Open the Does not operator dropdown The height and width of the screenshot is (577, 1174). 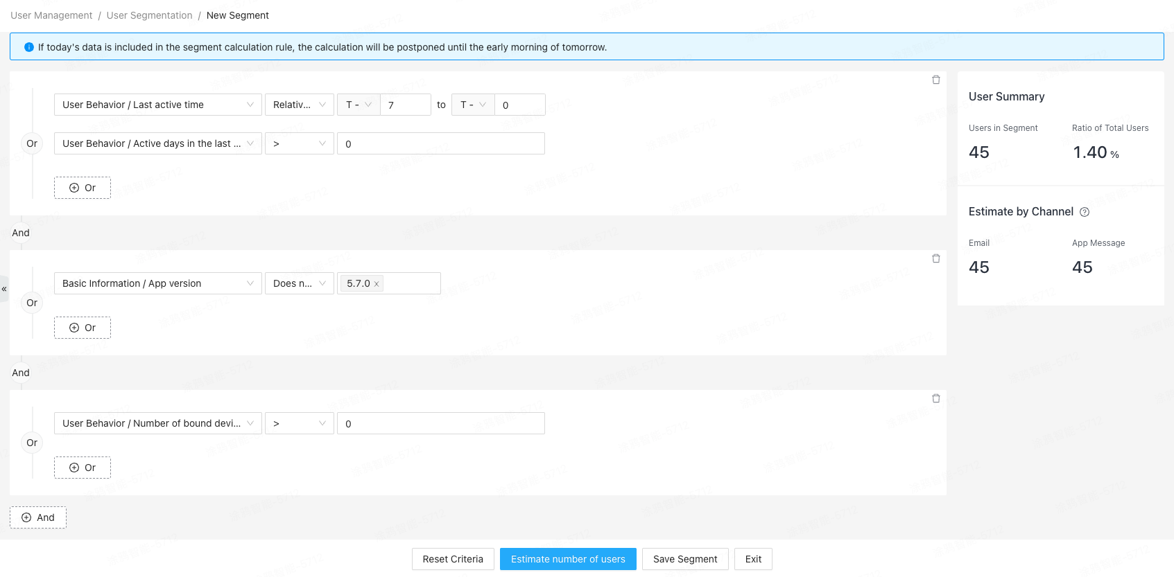[300, 283]
